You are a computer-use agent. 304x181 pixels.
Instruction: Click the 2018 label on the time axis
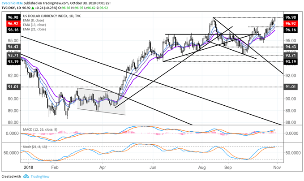pos(29,168)
